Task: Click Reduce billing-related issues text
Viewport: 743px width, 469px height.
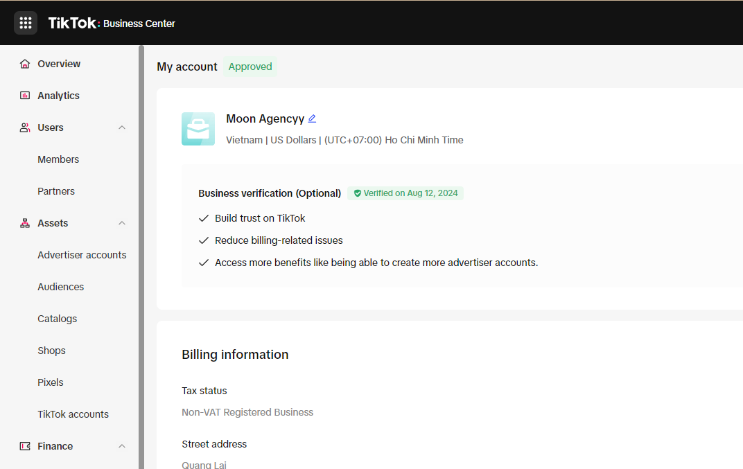Action: pos(279,240)
